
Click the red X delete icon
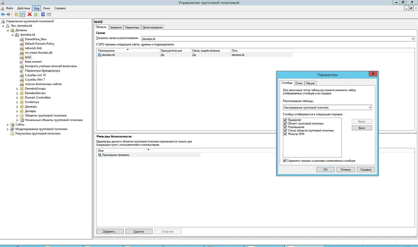click(x=30, y=14)
